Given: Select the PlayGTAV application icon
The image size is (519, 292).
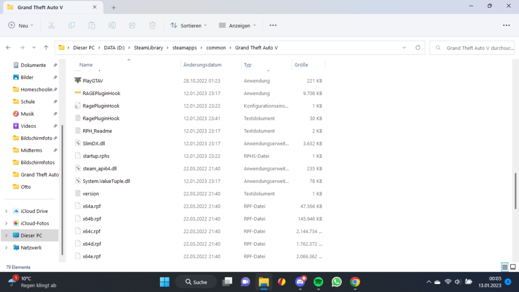Looking at the screenshot, I should (77, 80).
